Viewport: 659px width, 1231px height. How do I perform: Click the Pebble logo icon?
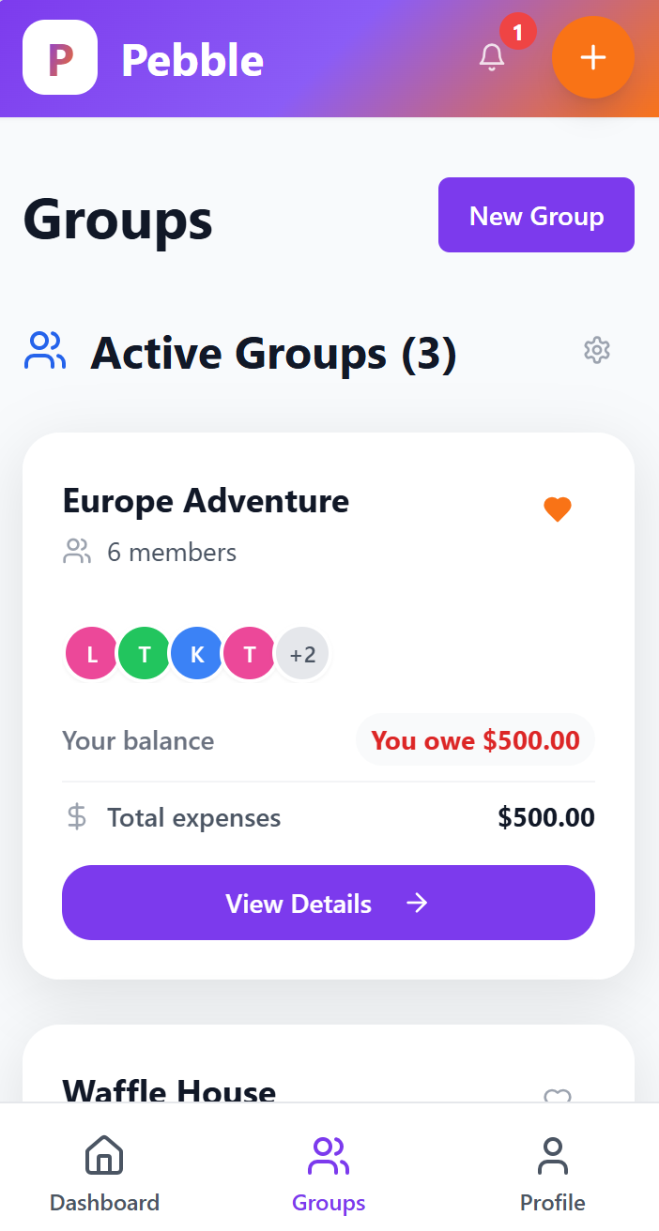tap(60, 58)
